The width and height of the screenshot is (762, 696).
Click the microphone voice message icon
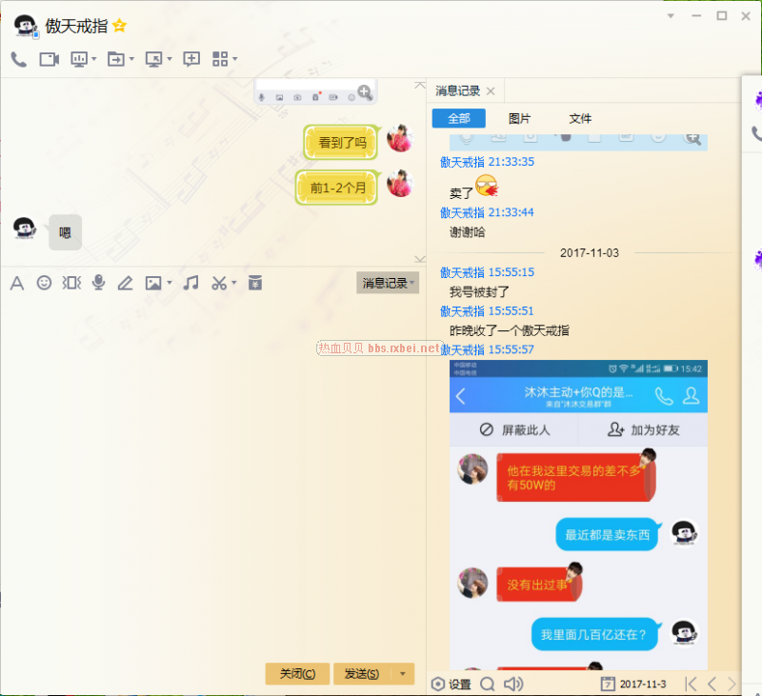pyautogui.click(x=98, y=283)
